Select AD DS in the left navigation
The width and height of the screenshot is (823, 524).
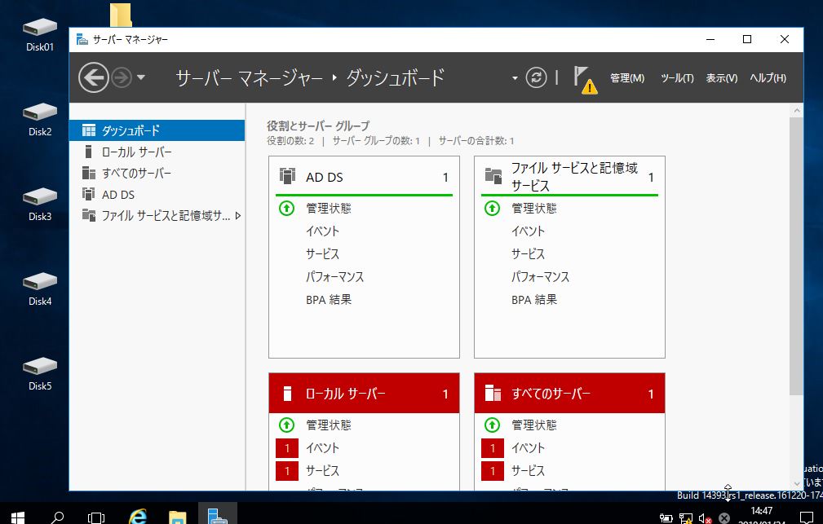pyautogui.click(x=157, y=195)
